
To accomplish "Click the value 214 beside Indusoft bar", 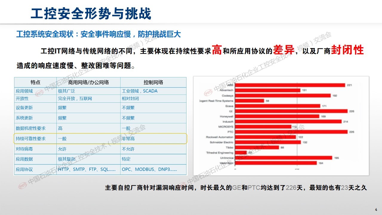I will coord(346,122).
